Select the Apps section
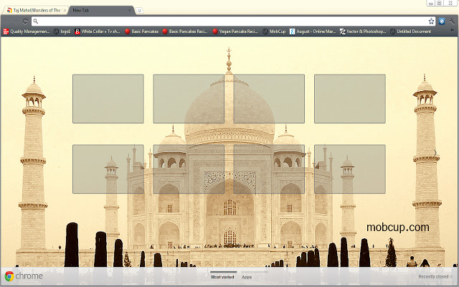Image resolution: width=459 pixels, height=287 pixels. pyautogui.click(x=247, y=277)
